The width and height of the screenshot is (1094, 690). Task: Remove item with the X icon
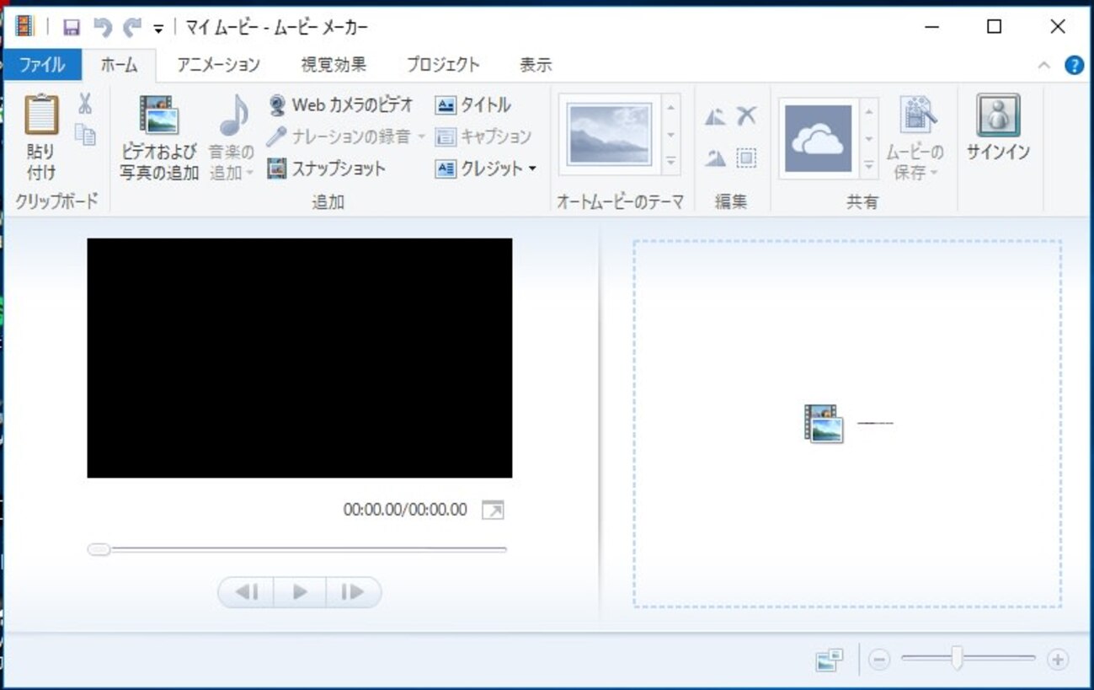746,116
